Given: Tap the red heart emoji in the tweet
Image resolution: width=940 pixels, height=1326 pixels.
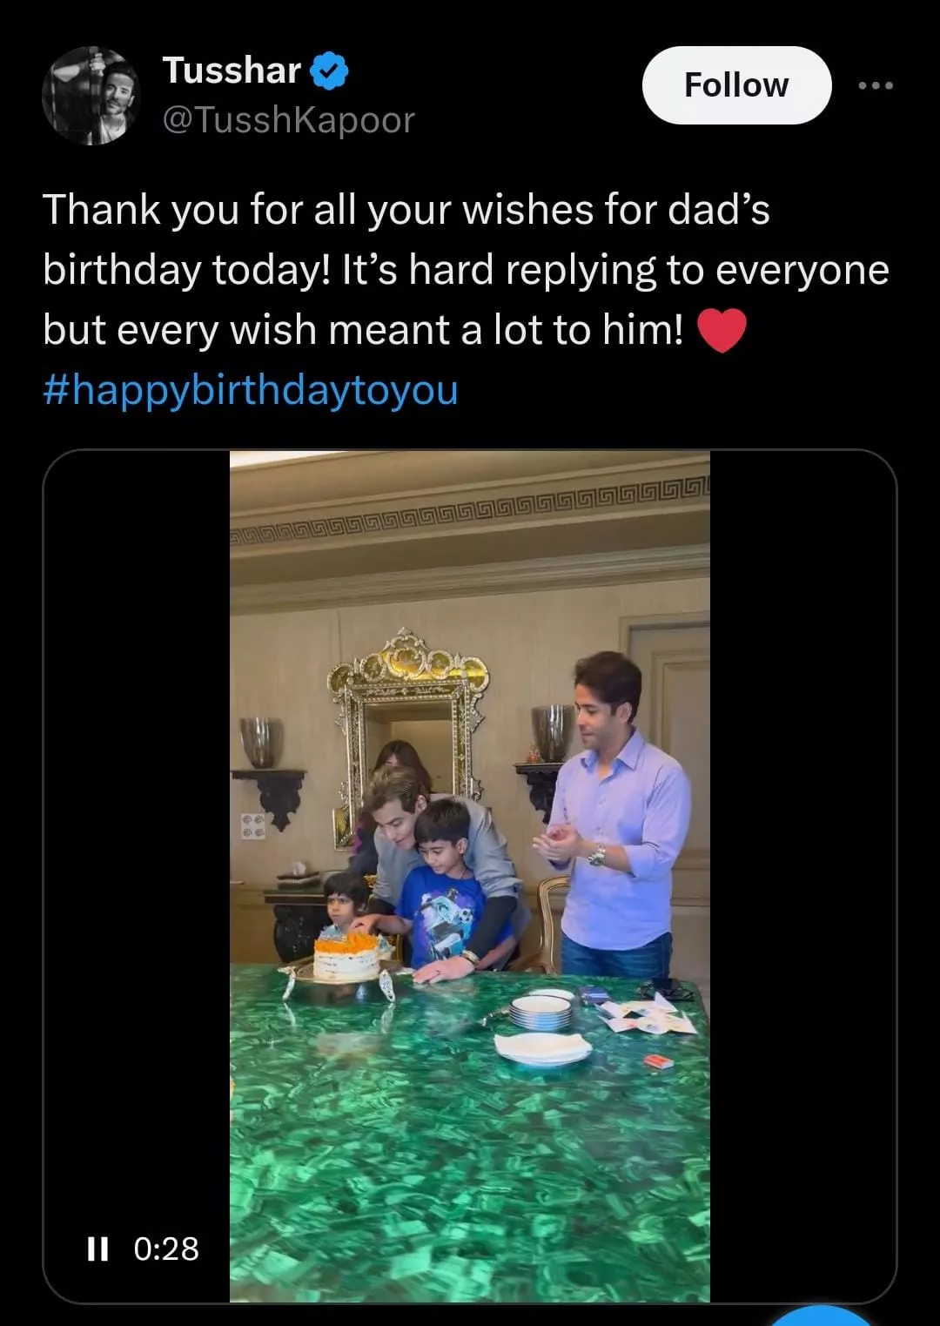Looking at the screenshot, I should click(x=722, y=331).
